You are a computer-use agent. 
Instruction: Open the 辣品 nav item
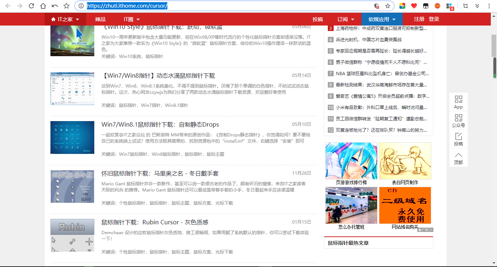pos(100,19)
